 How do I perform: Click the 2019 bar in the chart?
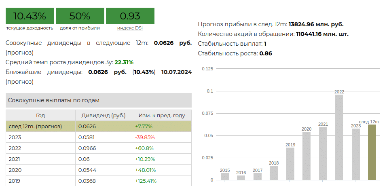tap(290, 164)
